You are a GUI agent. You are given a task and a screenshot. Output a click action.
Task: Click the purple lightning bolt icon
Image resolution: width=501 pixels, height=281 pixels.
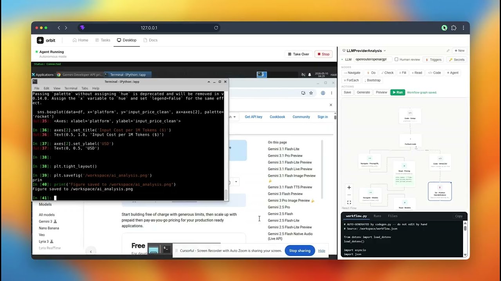82,28
